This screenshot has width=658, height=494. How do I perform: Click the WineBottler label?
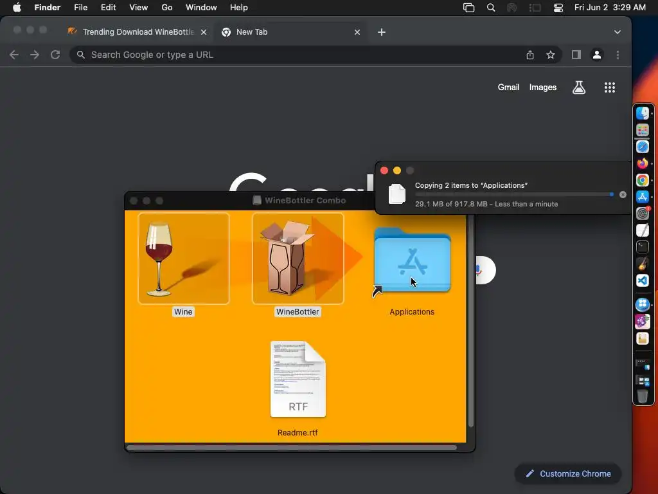point(298,312)
